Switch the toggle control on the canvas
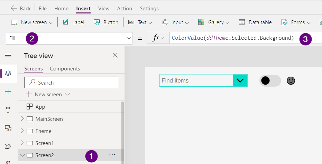This screenshot has height=164, width=322. pyautogui.click(x=270, y=81)
